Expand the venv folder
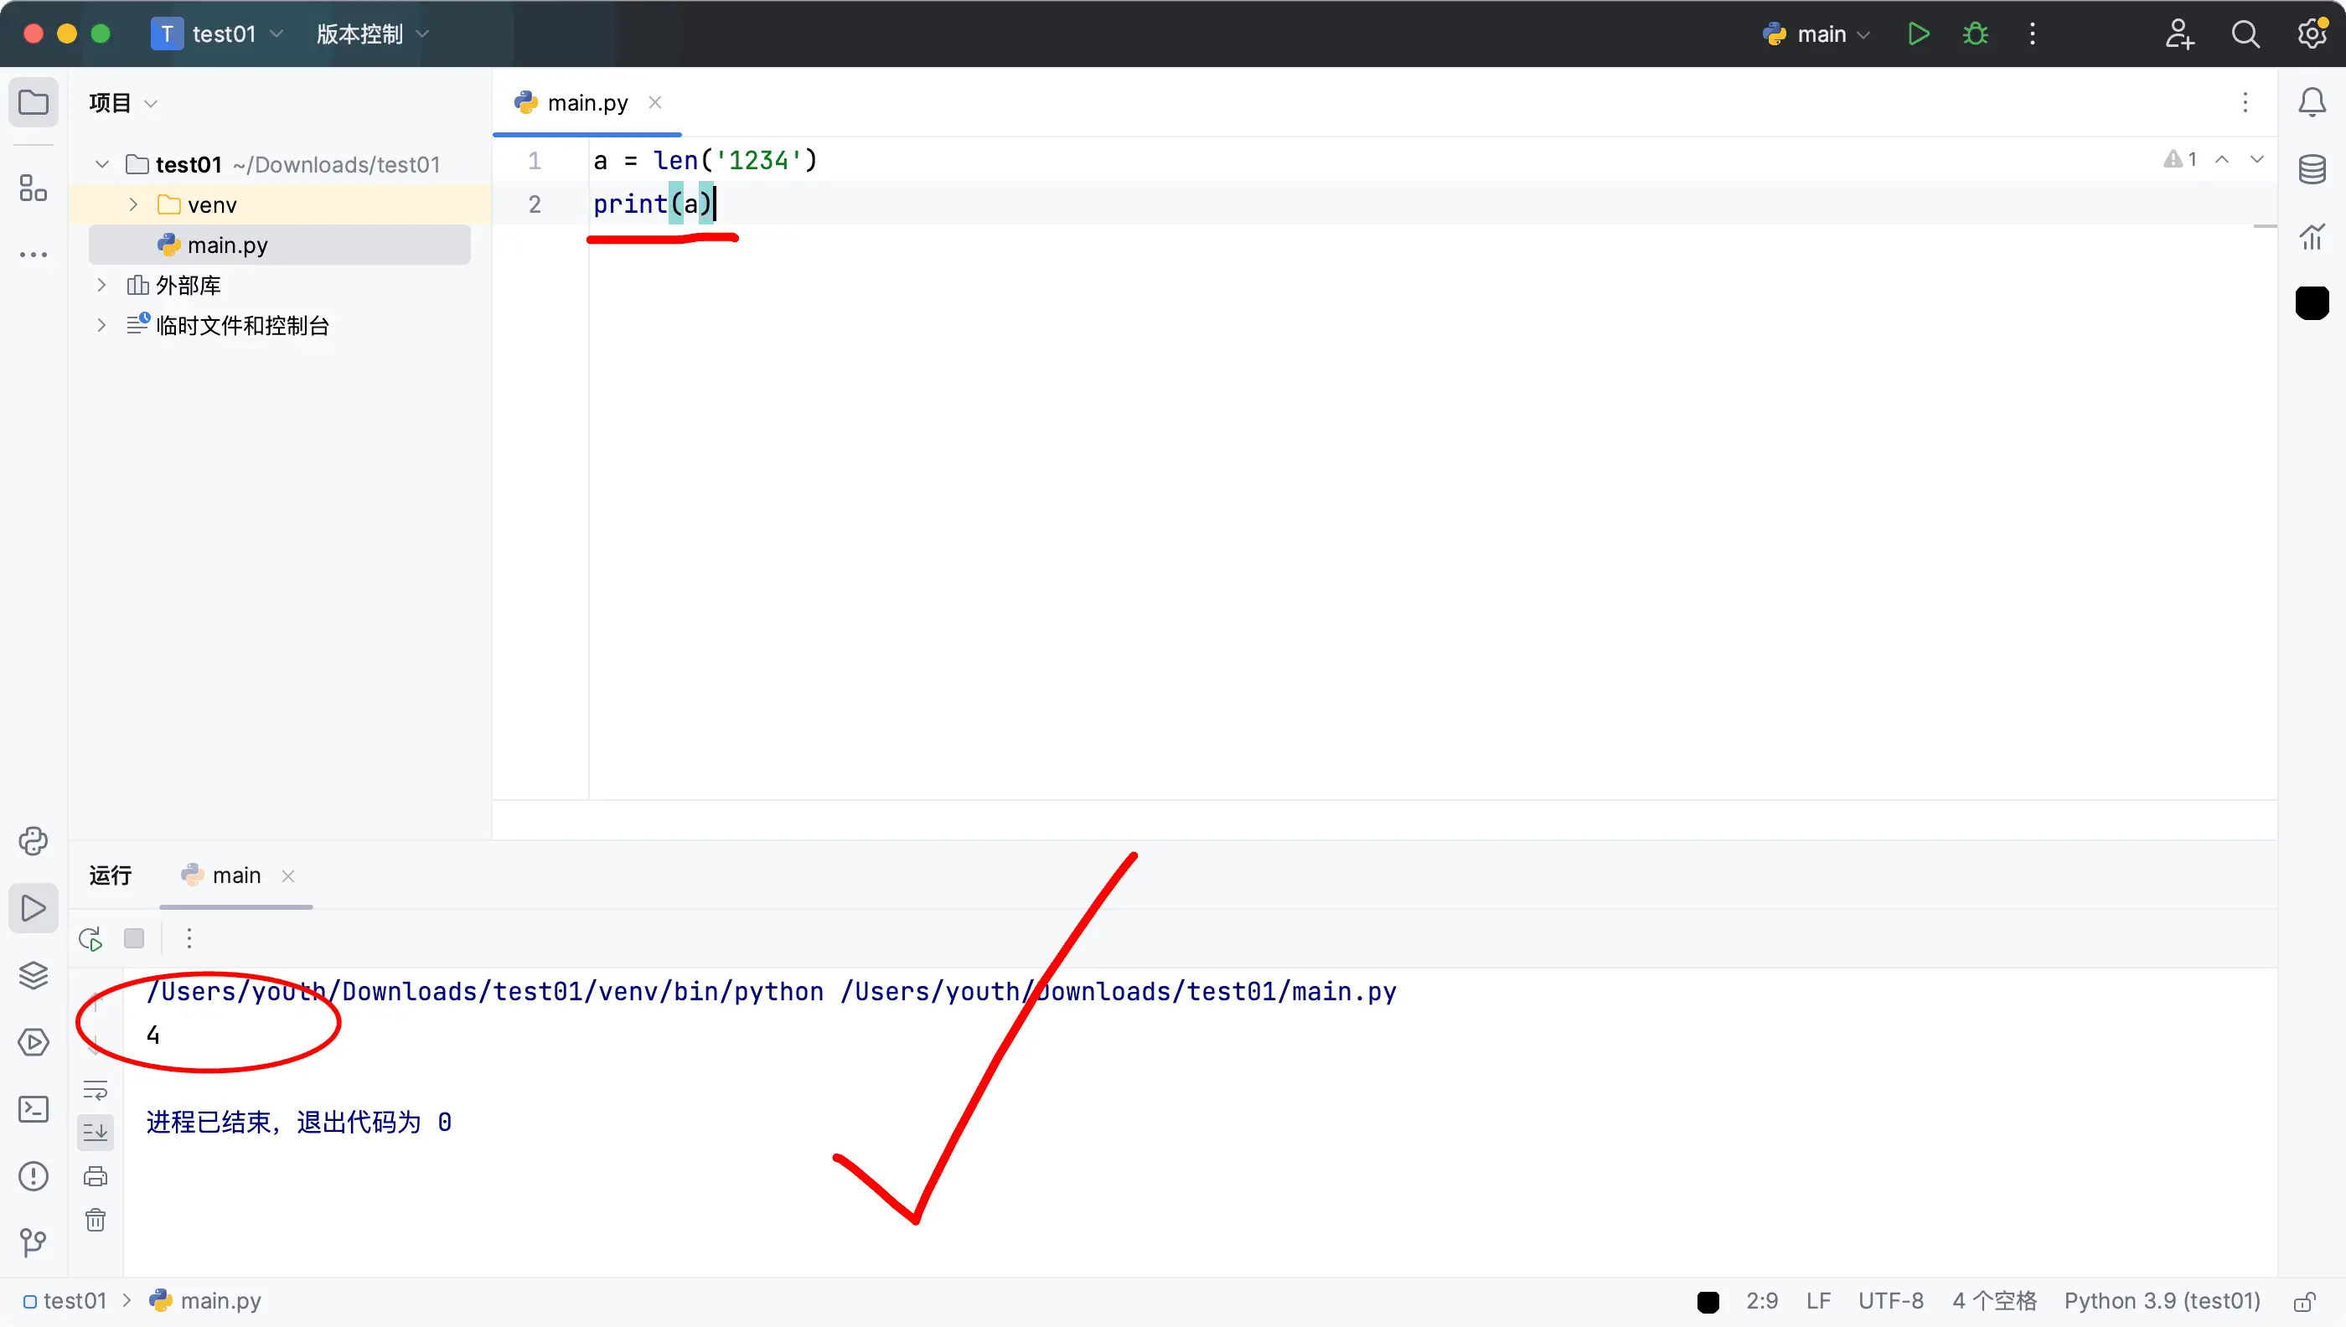Image resolution: width=2346 pixels, height=1327 pixels. click(133, 204)
